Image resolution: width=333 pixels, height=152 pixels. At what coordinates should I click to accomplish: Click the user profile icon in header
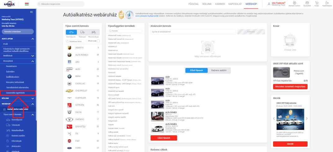[269, 4]
